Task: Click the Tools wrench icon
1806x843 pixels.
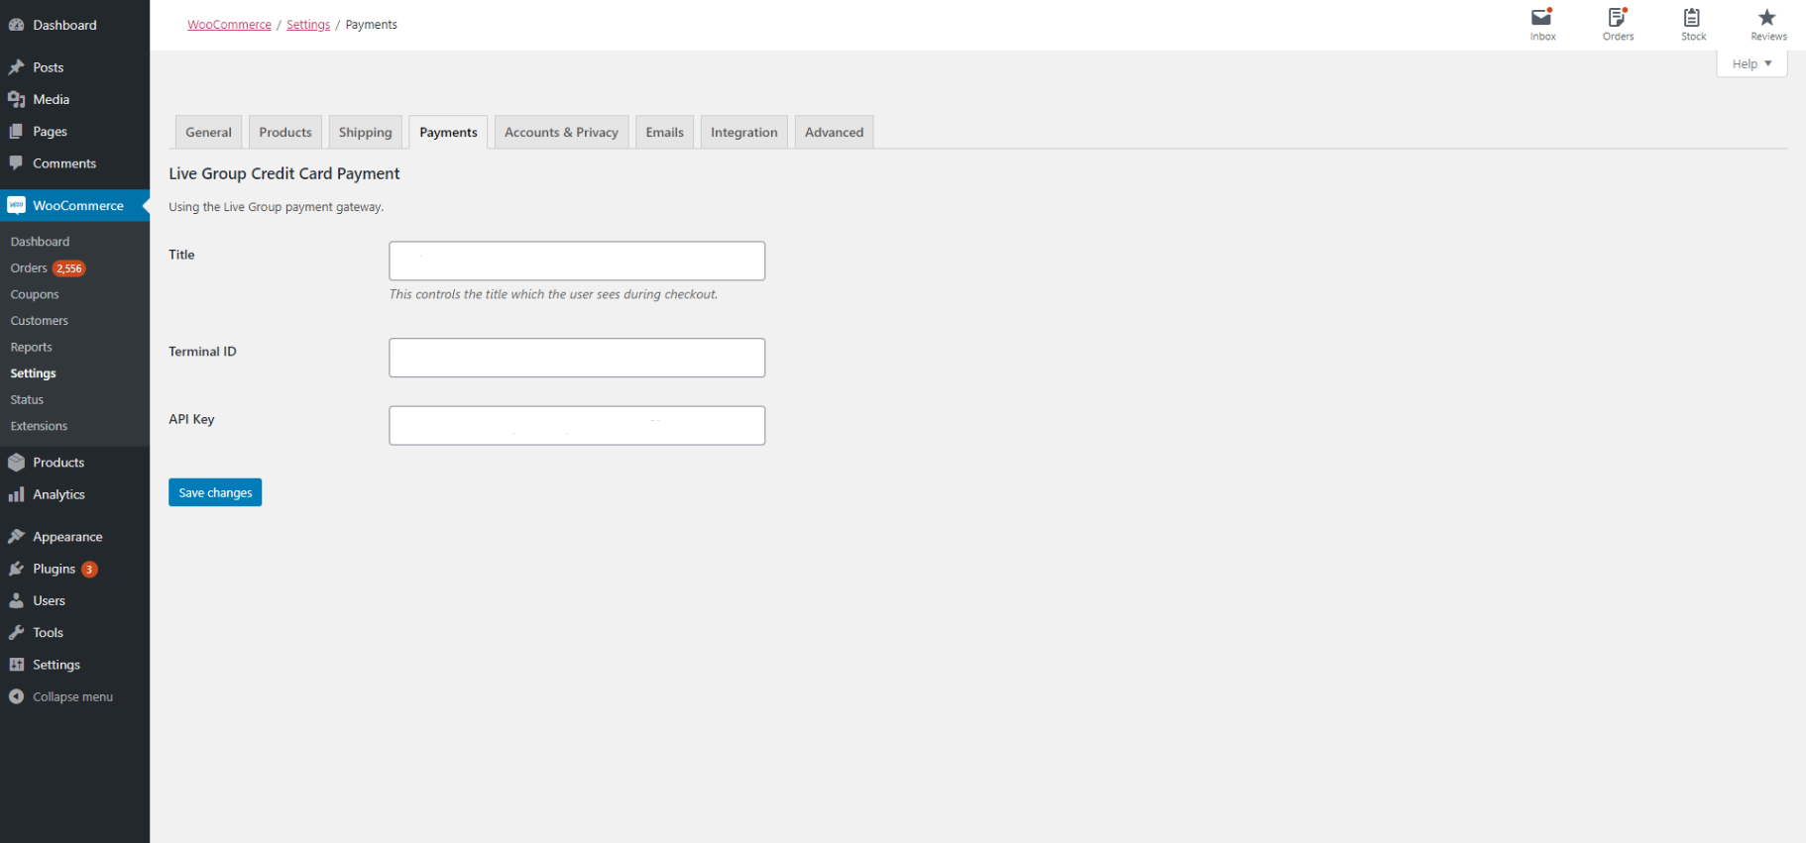Action: point(17,632)
